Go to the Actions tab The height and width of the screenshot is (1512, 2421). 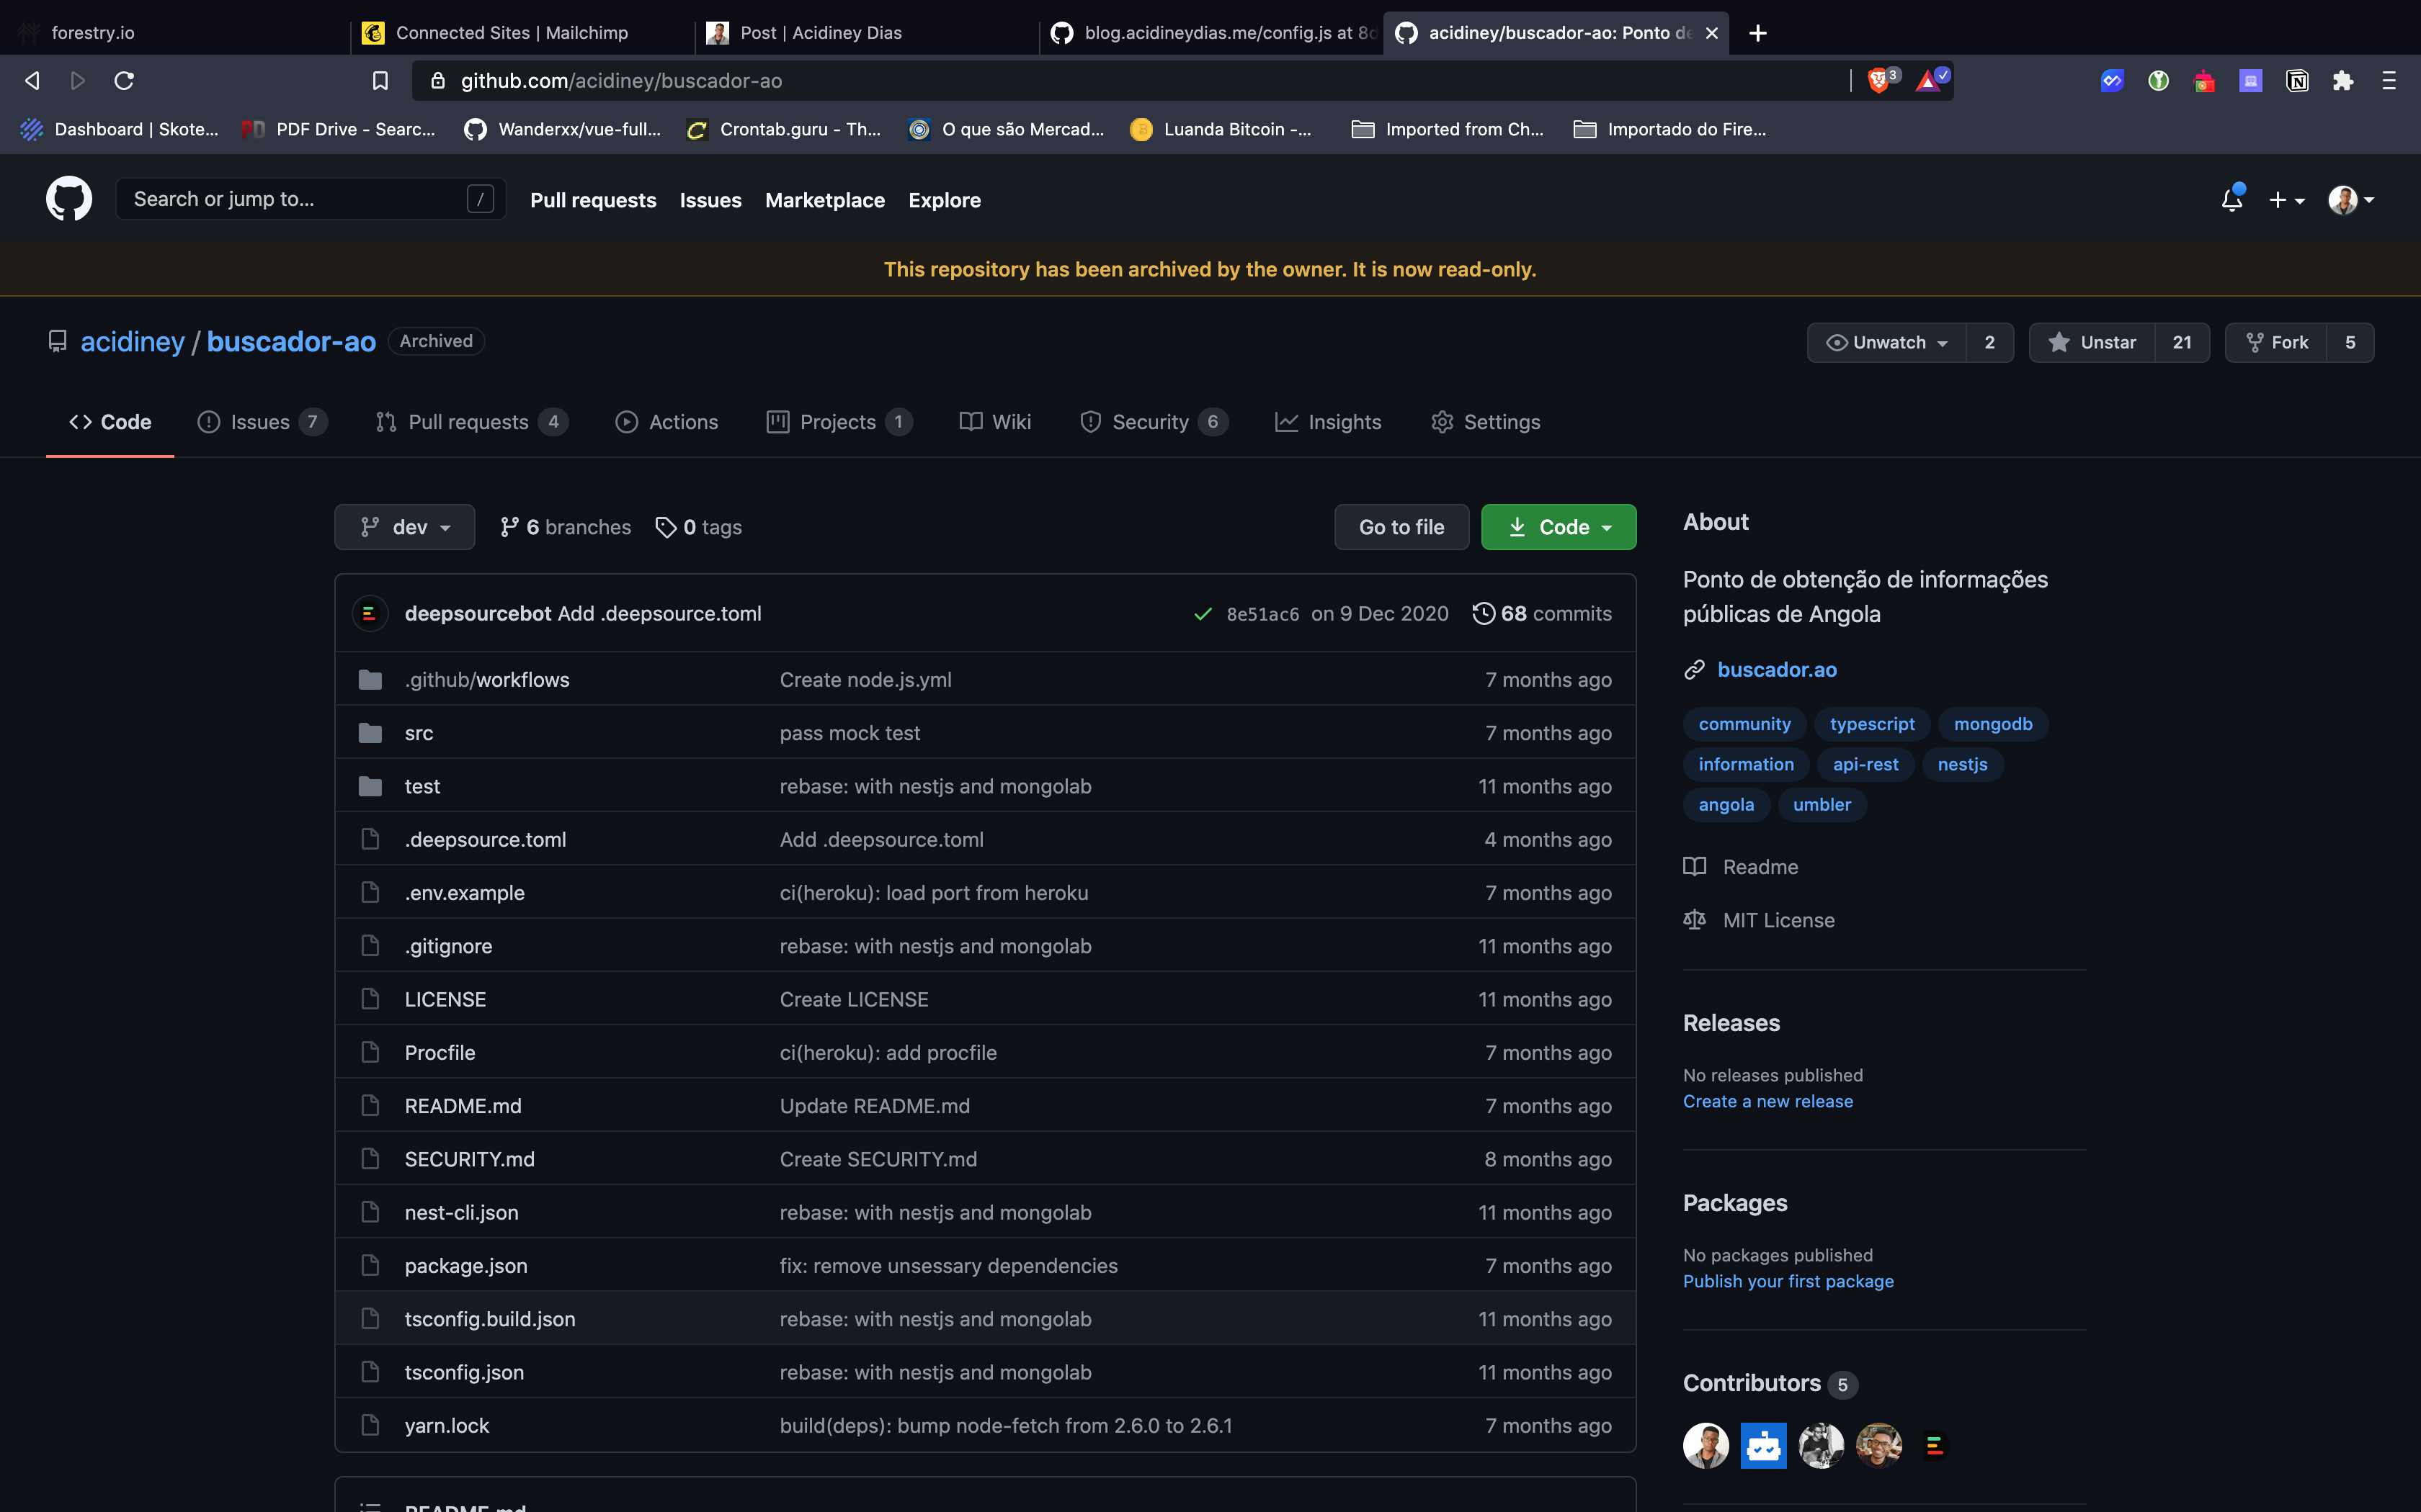[x=666, y=422]
